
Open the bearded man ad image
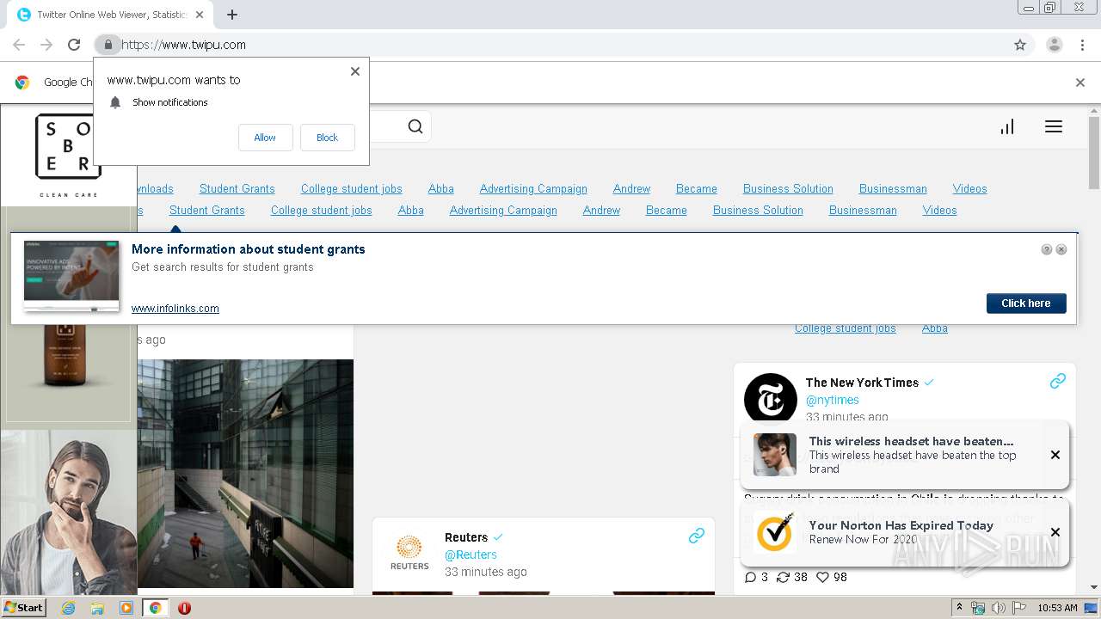point(69,512)
